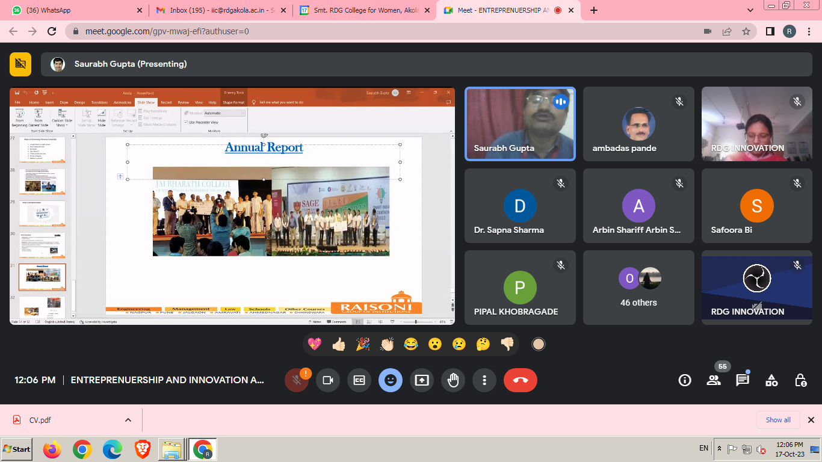Screen dimensions: 822x462
Task: Click PIPAL KHOBRAGADE participant tile
Action: (520, 288)
